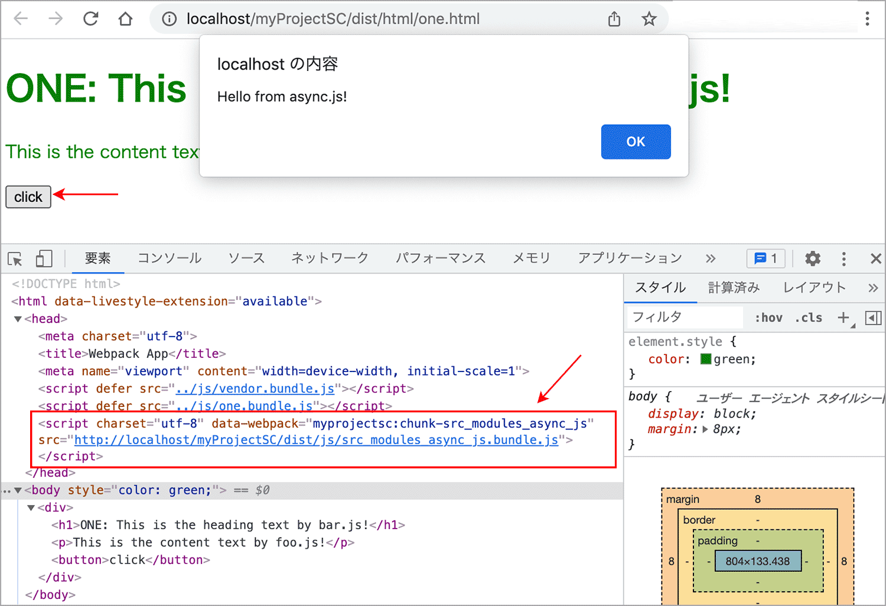
Task: Open the issues counter badge
Action: click(766, 259)
